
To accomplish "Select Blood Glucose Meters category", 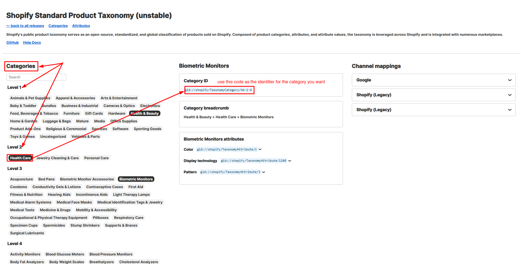I will (x=65, y=254).
